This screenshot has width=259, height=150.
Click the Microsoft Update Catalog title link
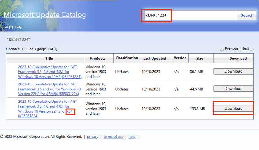(45, 15)
